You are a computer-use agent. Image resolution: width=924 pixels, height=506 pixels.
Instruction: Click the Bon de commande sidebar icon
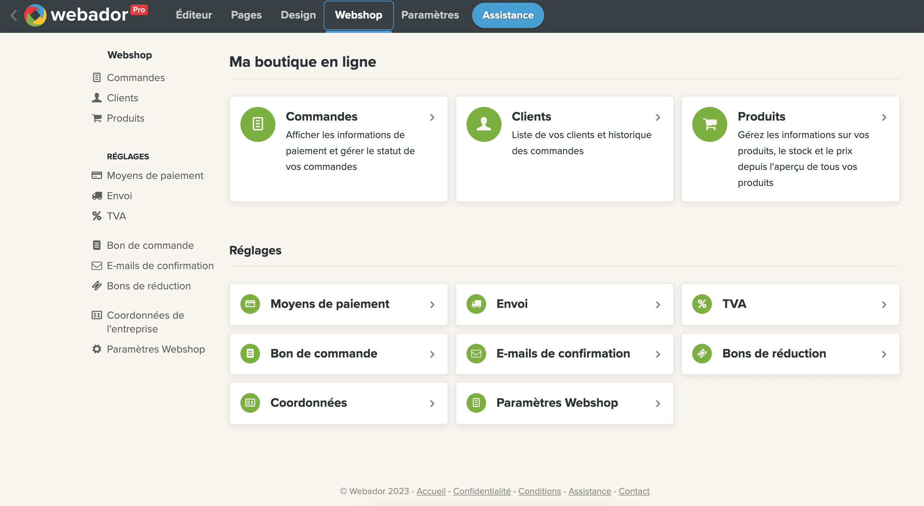tap(96, 245)
